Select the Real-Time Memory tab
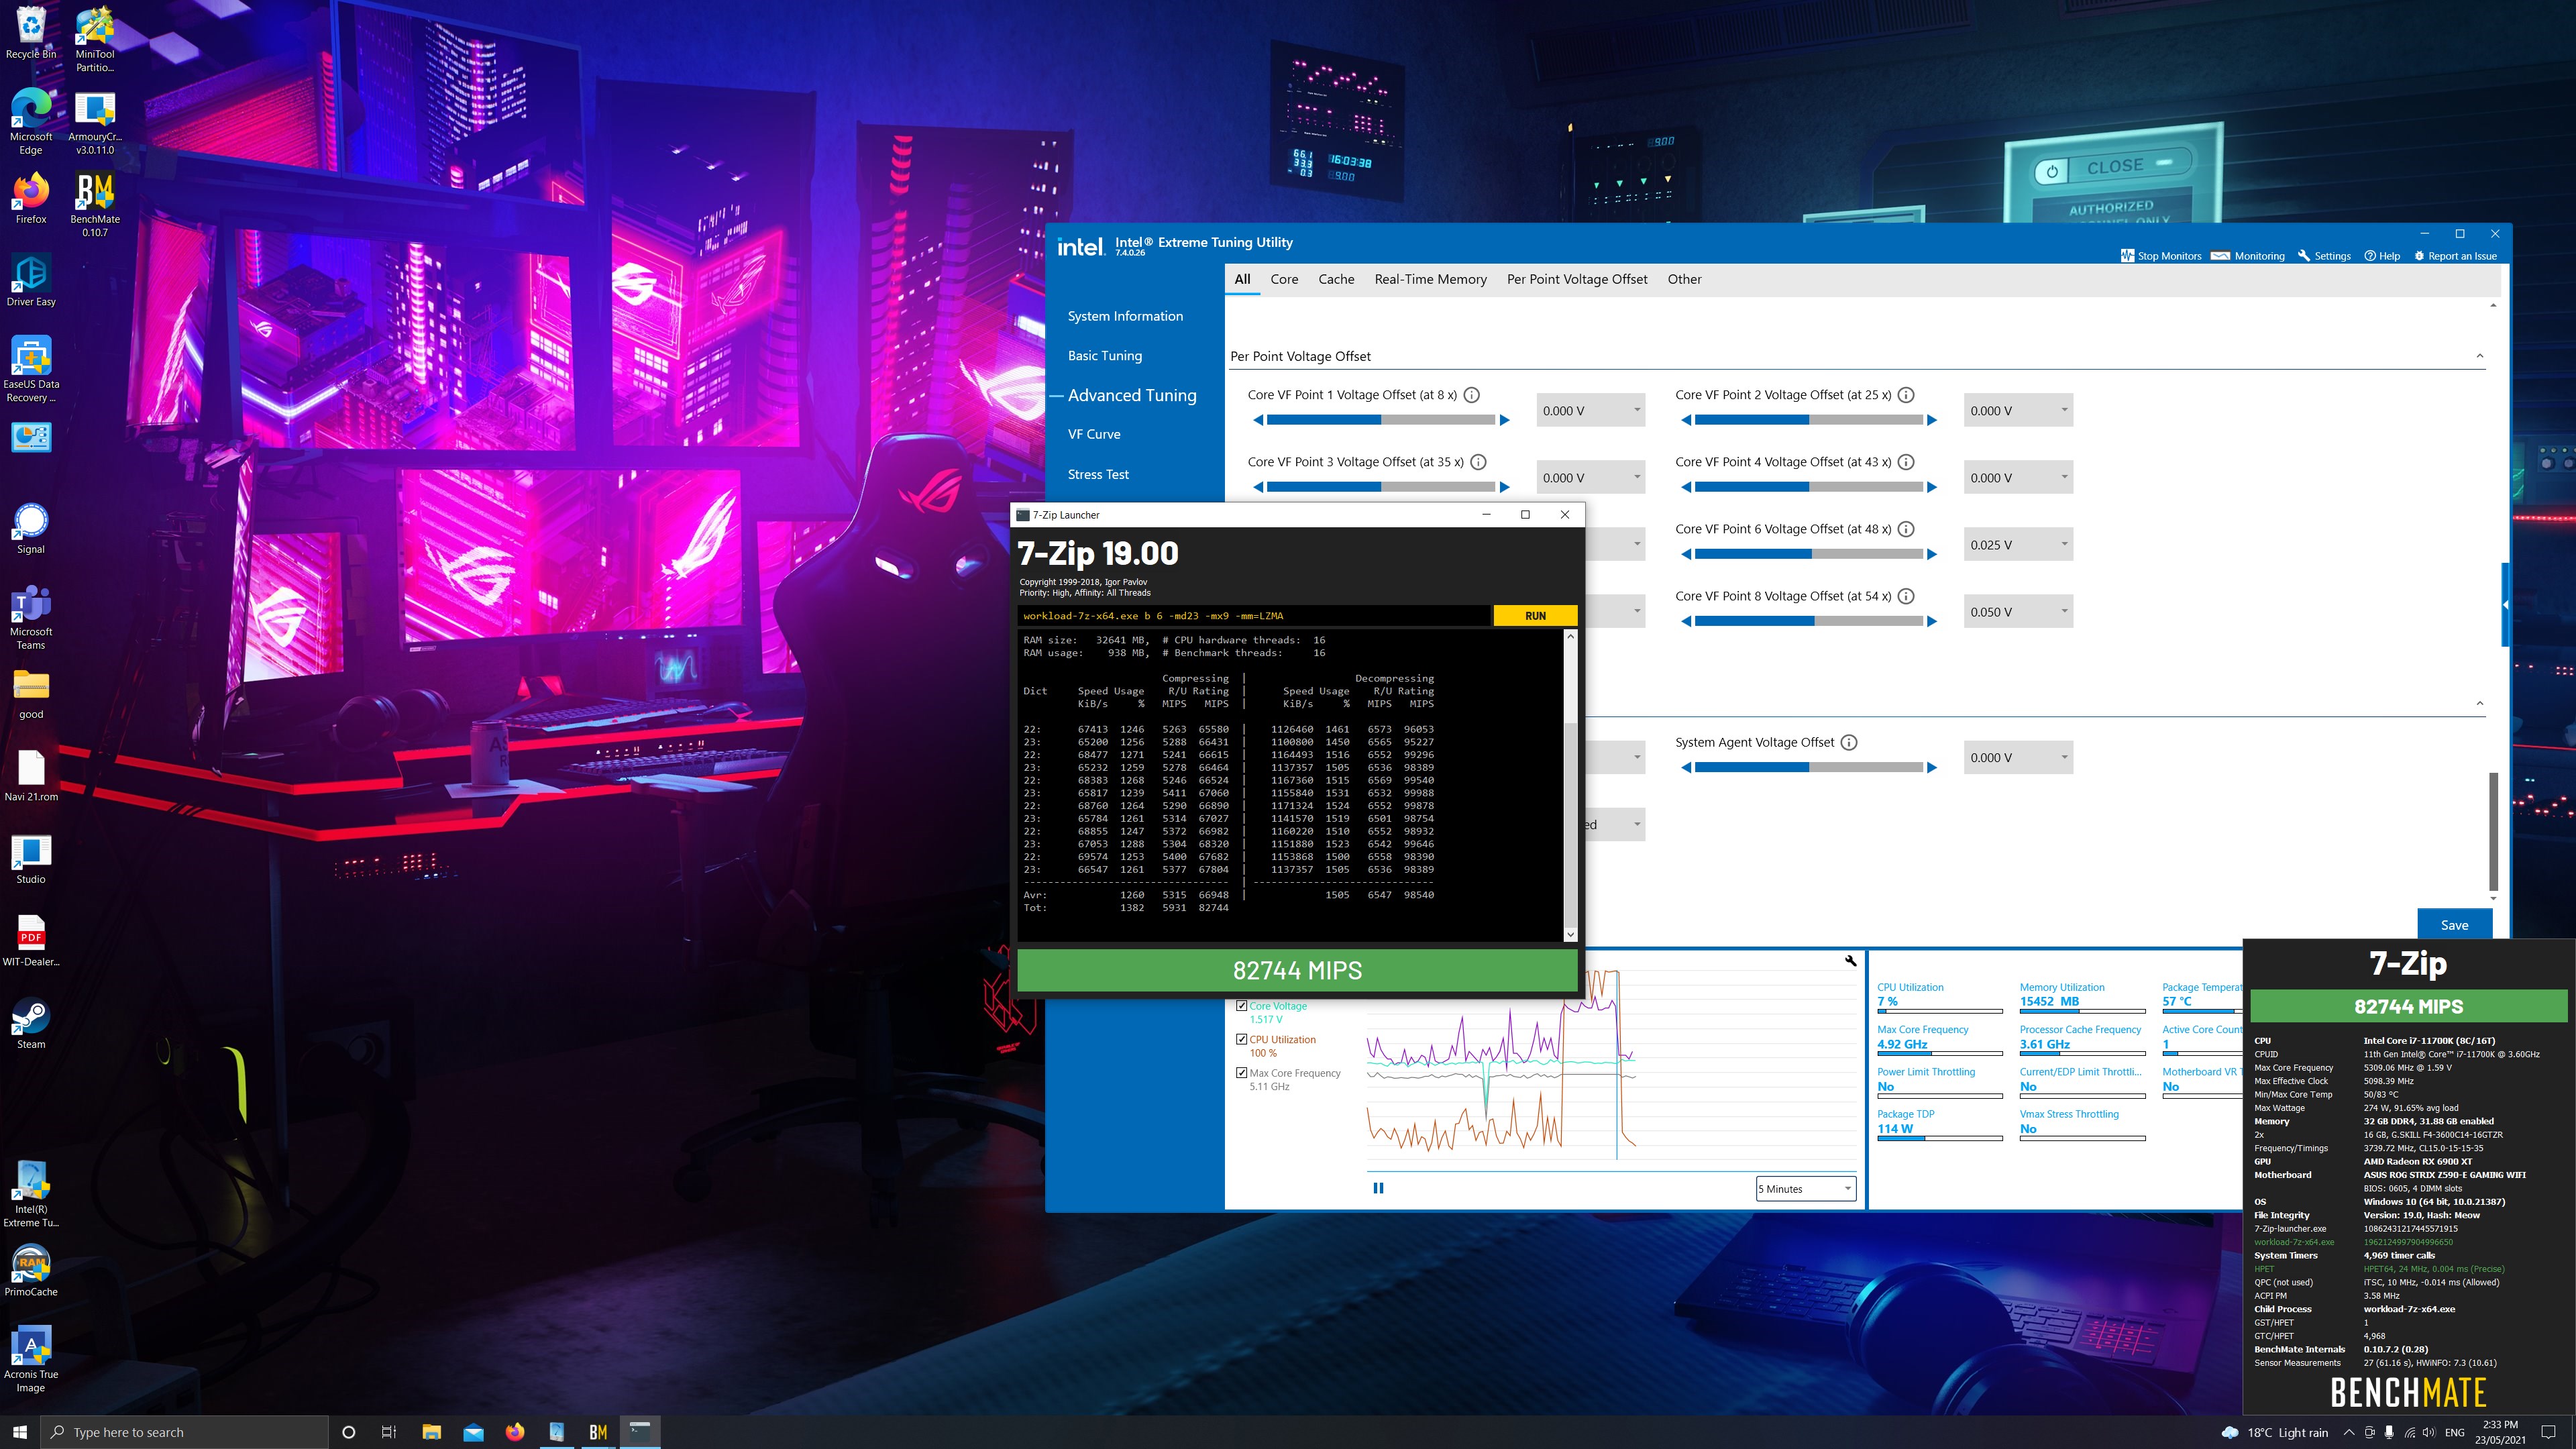Viewport: 2576px width, 1449px height. click(x=1430, y=279)
